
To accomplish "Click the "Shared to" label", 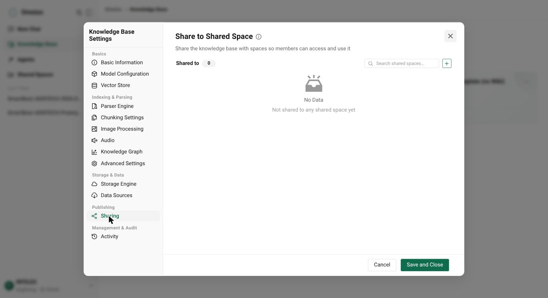I will (187, 63).
